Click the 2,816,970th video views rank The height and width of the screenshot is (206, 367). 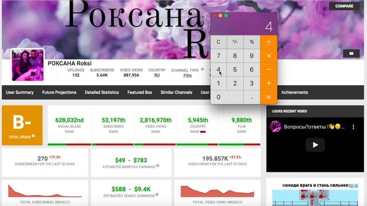(155, 120)
